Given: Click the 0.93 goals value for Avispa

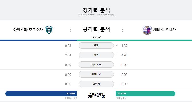Looking at the screenshot, I should pos(68,46).
